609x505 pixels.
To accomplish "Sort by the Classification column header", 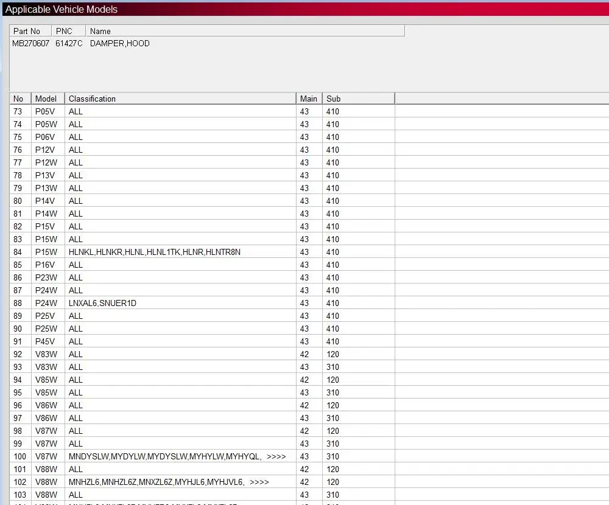I will [180, 99].
